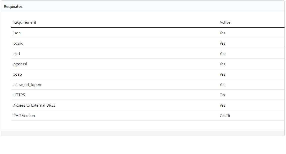The width and height of the screenshot is (286, 154).
Task: Select the Active column header
Action: tap(225, 22)
